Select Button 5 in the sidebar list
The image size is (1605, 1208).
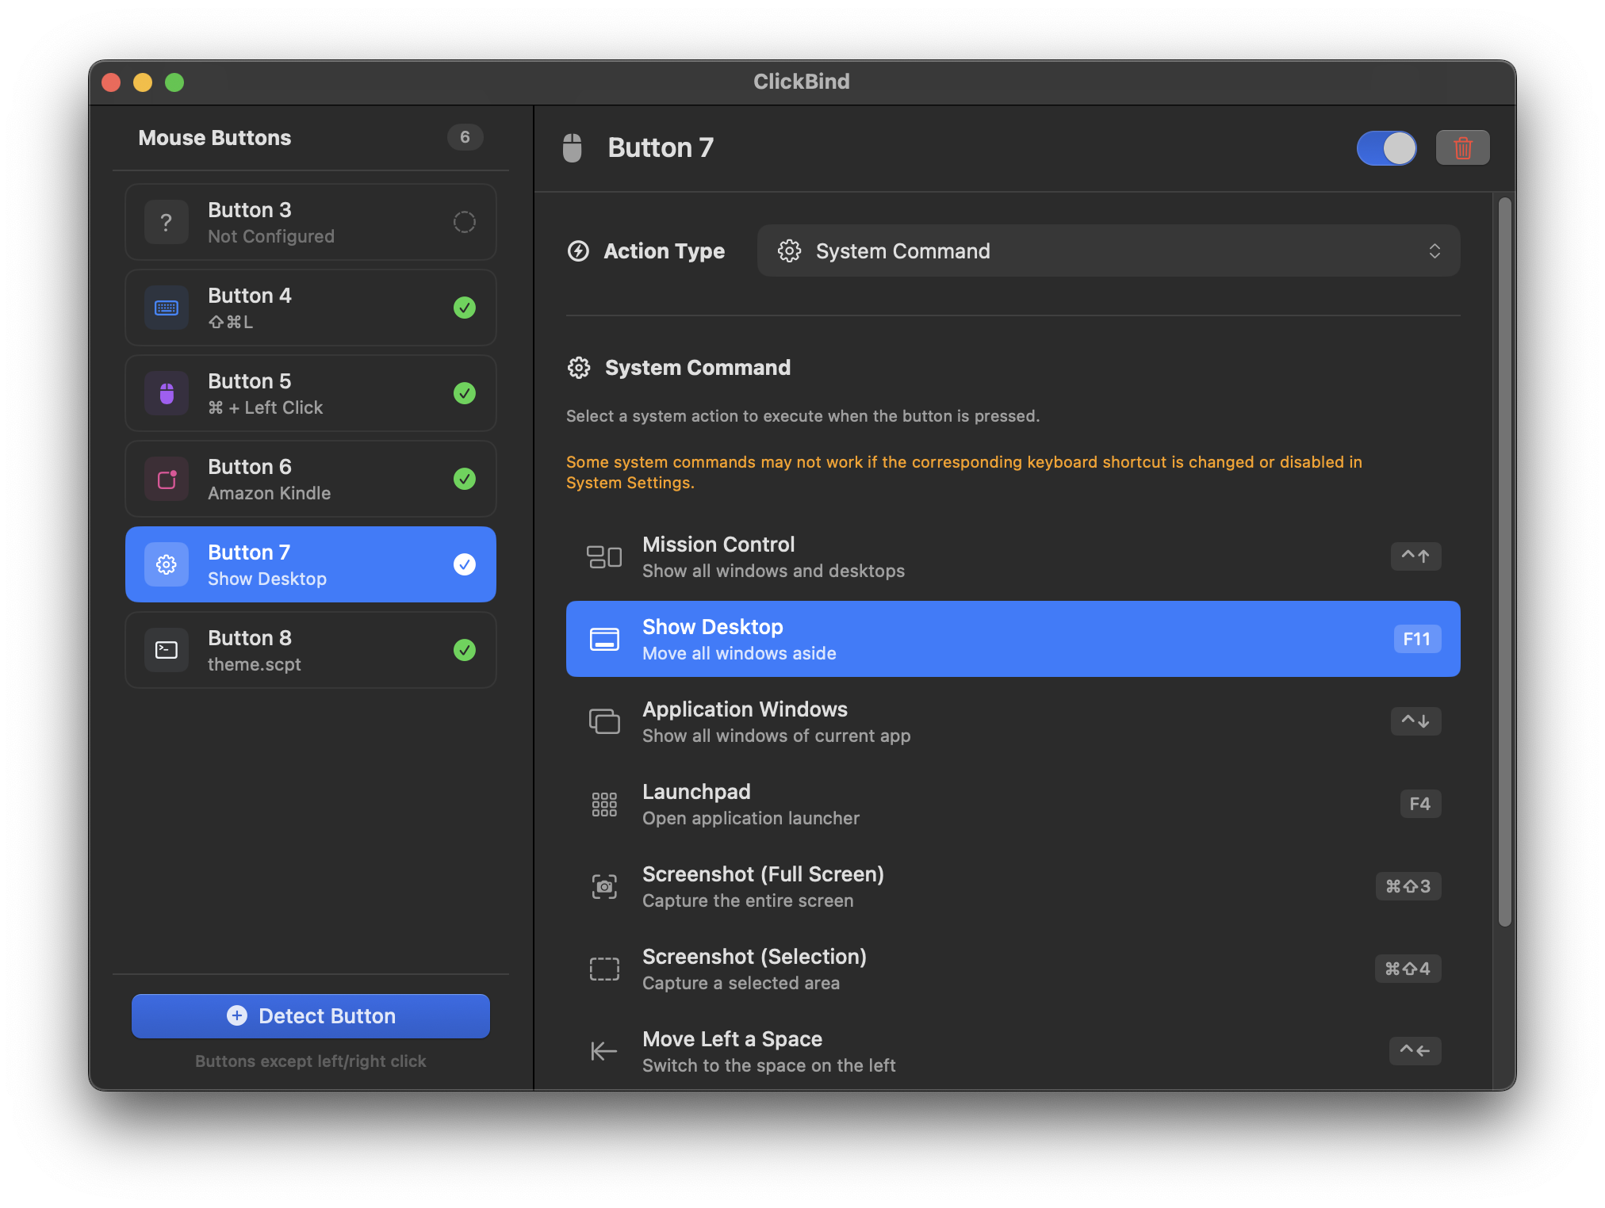310,392
